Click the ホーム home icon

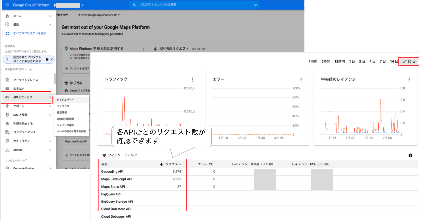click(7, 16)
